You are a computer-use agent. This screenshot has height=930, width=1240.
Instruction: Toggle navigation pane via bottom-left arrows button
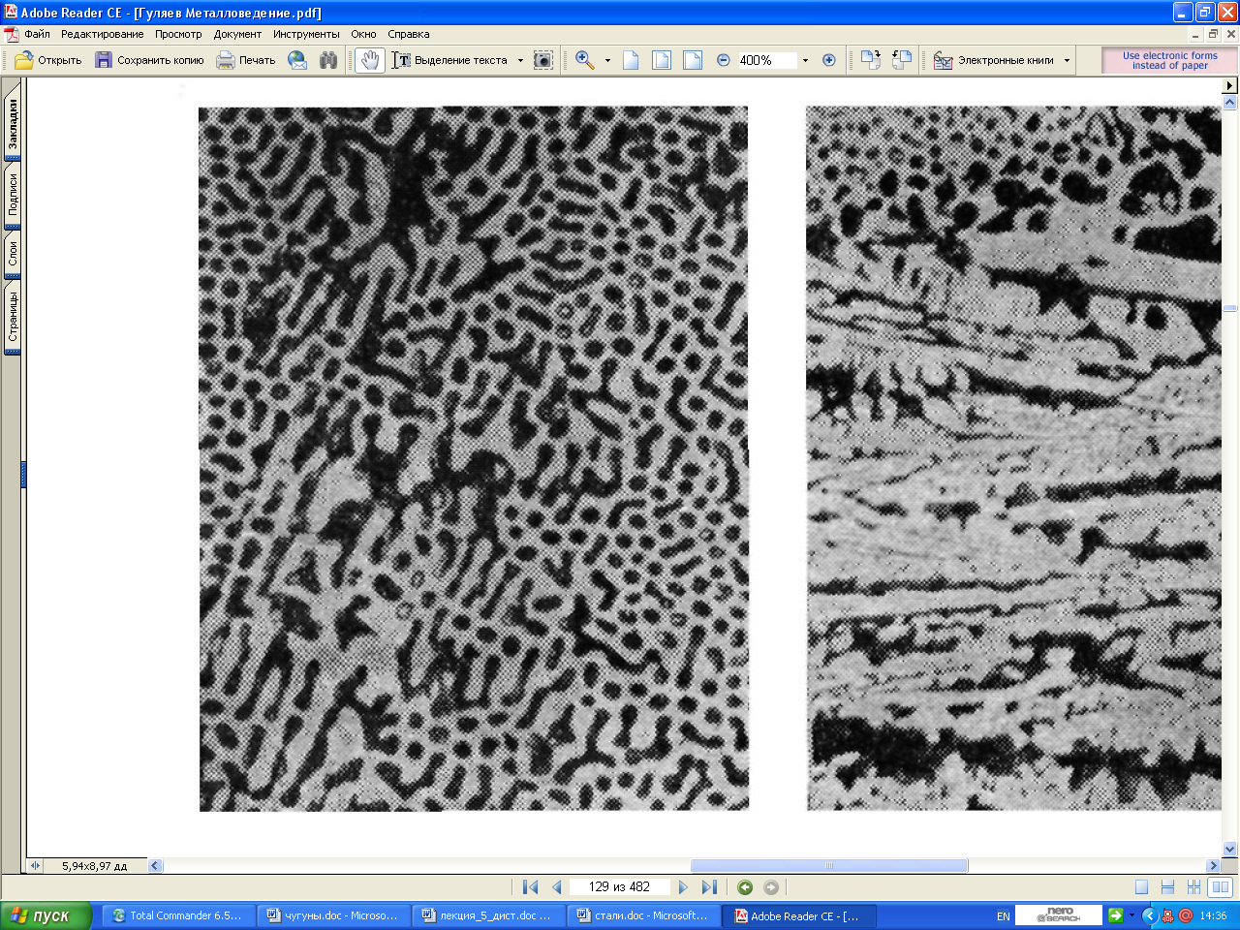pyautogui.click(x=35, y=865)
